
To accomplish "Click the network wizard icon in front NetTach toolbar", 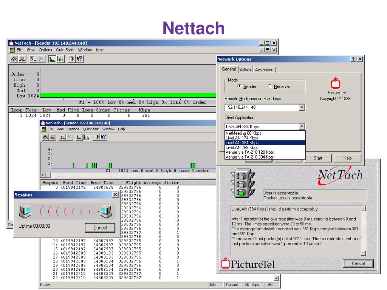I will (x=45, y=137).
